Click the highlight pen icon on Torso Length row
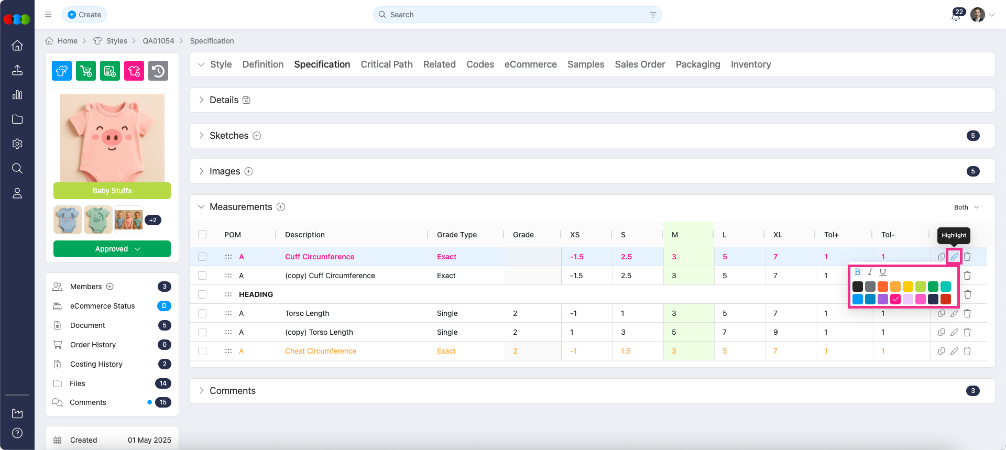This screenshot has height=450, width=1006. [954, 313]
